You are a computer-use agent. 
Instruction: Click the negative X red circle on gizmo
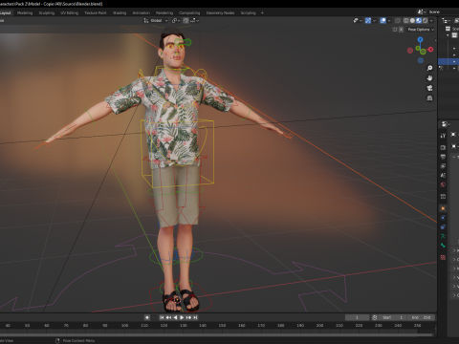[x=410, y=51]
